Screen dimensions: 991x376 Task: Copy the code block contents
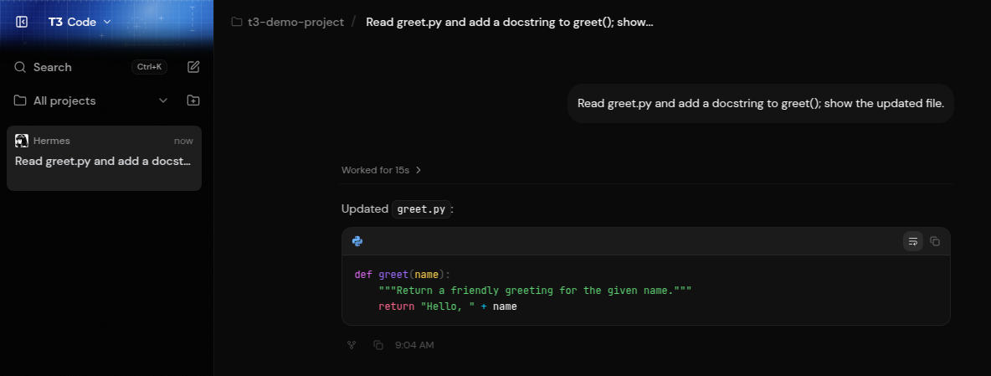(935, 241)
